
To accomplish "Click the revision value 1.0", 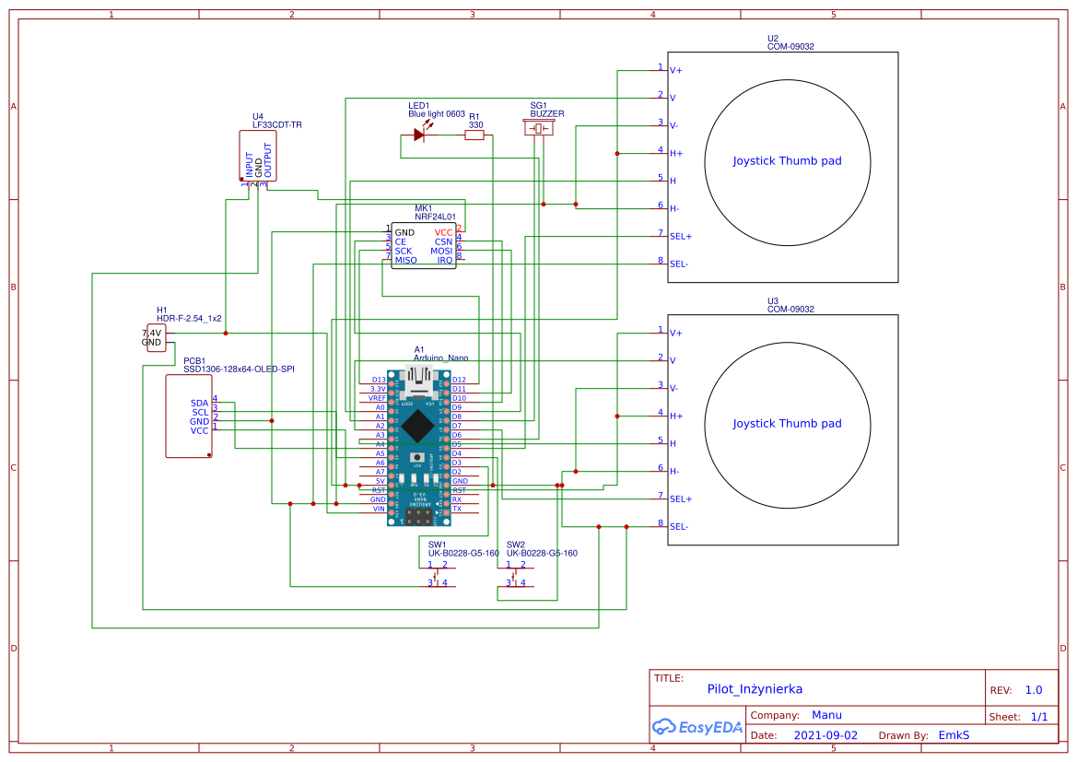I will click(1033, 689).
